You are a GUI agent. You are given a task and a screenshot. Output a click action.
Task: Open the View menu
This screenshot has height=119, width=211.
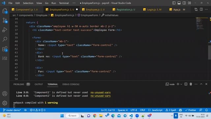point(39,3)
